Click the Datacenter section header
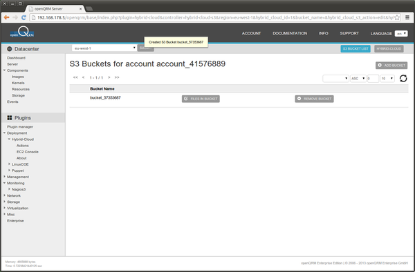The image size is (415, 272). (33, 49)
